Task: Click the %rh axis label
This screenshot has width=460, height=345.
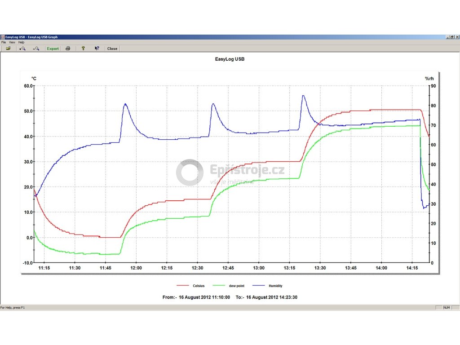Action: [429, 79]
